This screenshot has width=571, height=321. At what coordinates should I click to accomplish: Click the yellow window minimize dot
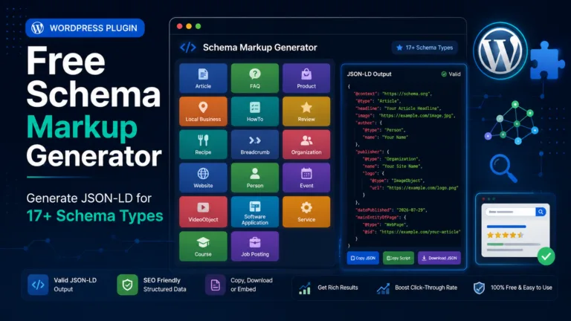[x=189, y=26]
